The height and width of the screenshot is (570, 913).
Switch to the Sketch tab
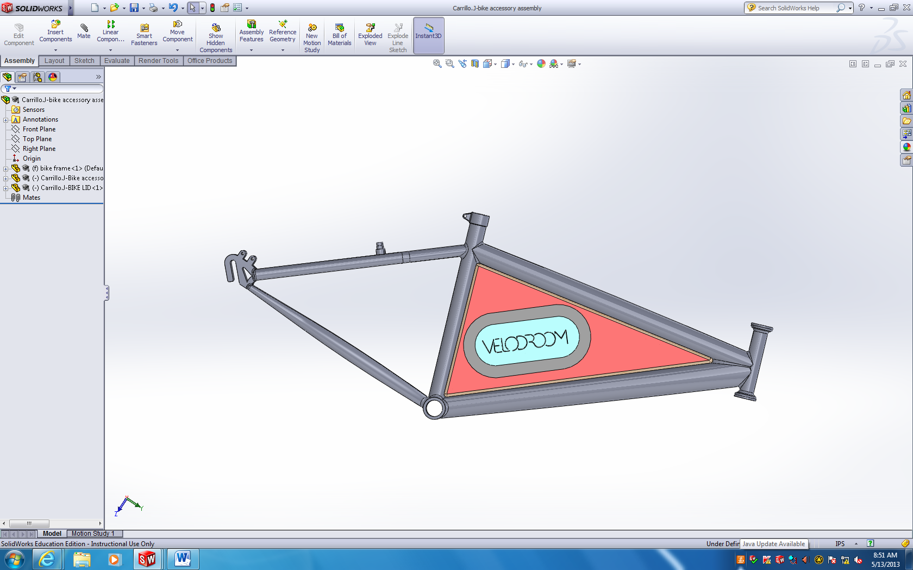(x=84, y=61)
